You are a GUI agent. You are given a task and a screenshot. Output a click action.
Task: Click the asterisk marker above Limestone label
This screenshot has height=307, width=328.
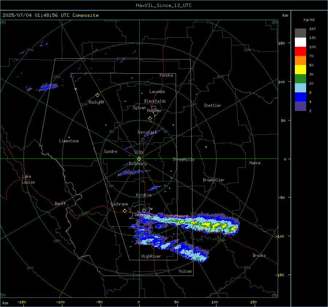tap(69, 138)
